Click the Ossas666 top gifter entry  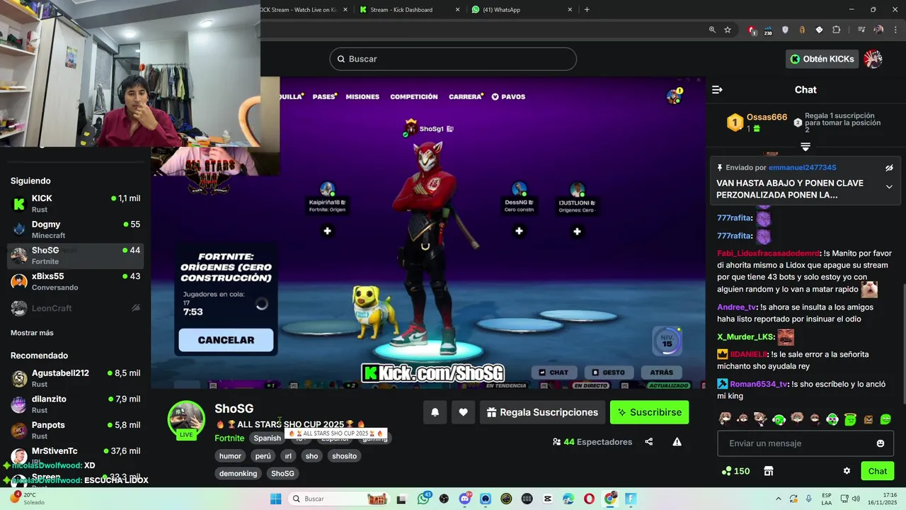tap(757, 123)
